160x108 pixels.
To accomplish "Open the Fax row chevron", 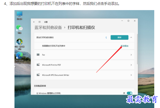I will 131,55.
